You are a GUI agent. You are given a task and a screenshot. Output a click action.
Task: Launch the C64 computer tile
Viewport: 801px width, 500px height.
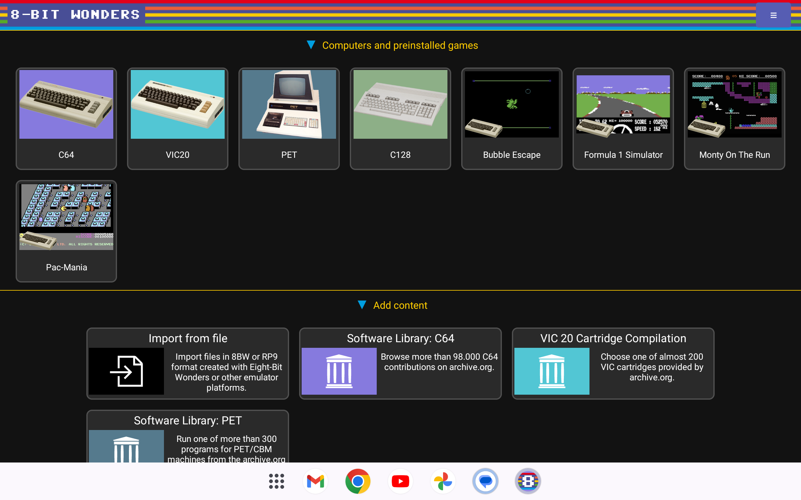pyautogui.click(x=66, y=118)
